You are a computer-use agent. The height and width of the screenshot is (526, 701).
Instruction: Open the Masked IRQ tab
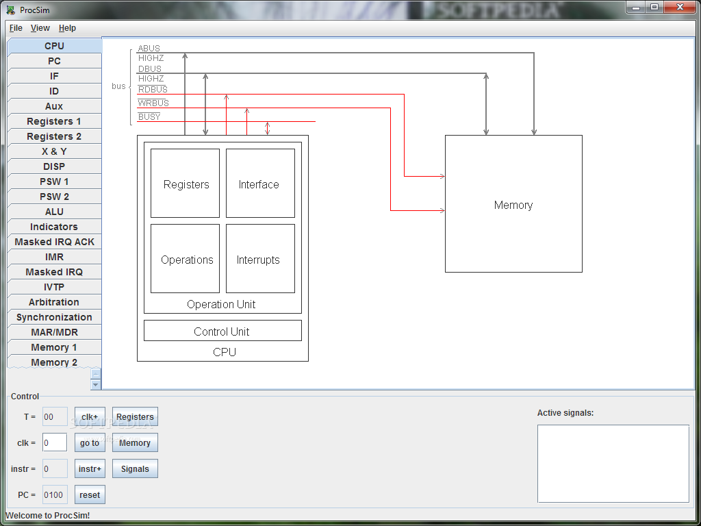tap(55, 272)
